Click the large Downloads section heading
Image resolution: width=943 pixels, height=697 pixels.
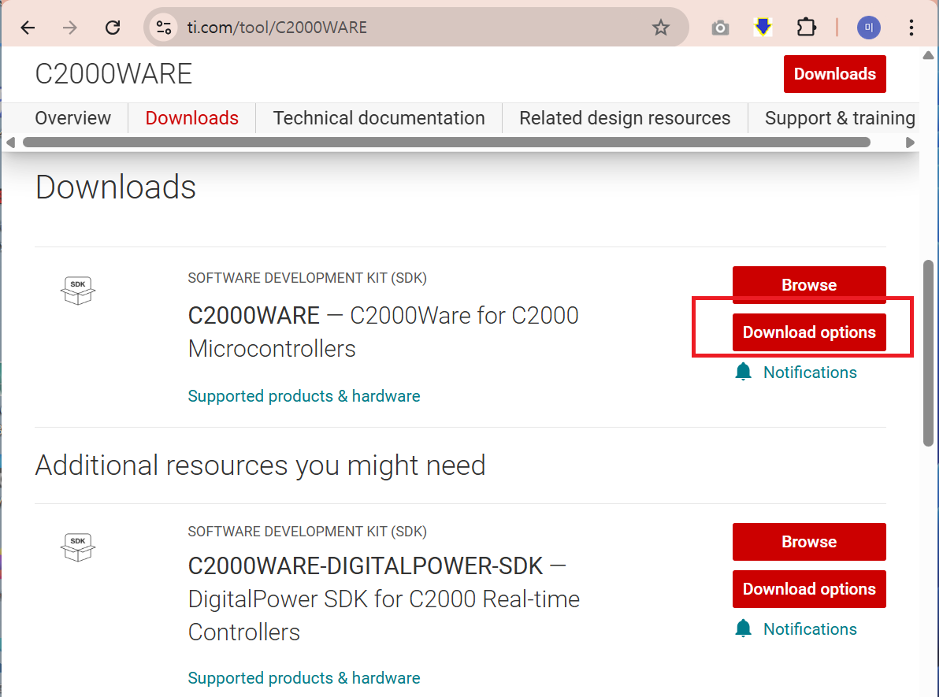[x=116, y=187]
